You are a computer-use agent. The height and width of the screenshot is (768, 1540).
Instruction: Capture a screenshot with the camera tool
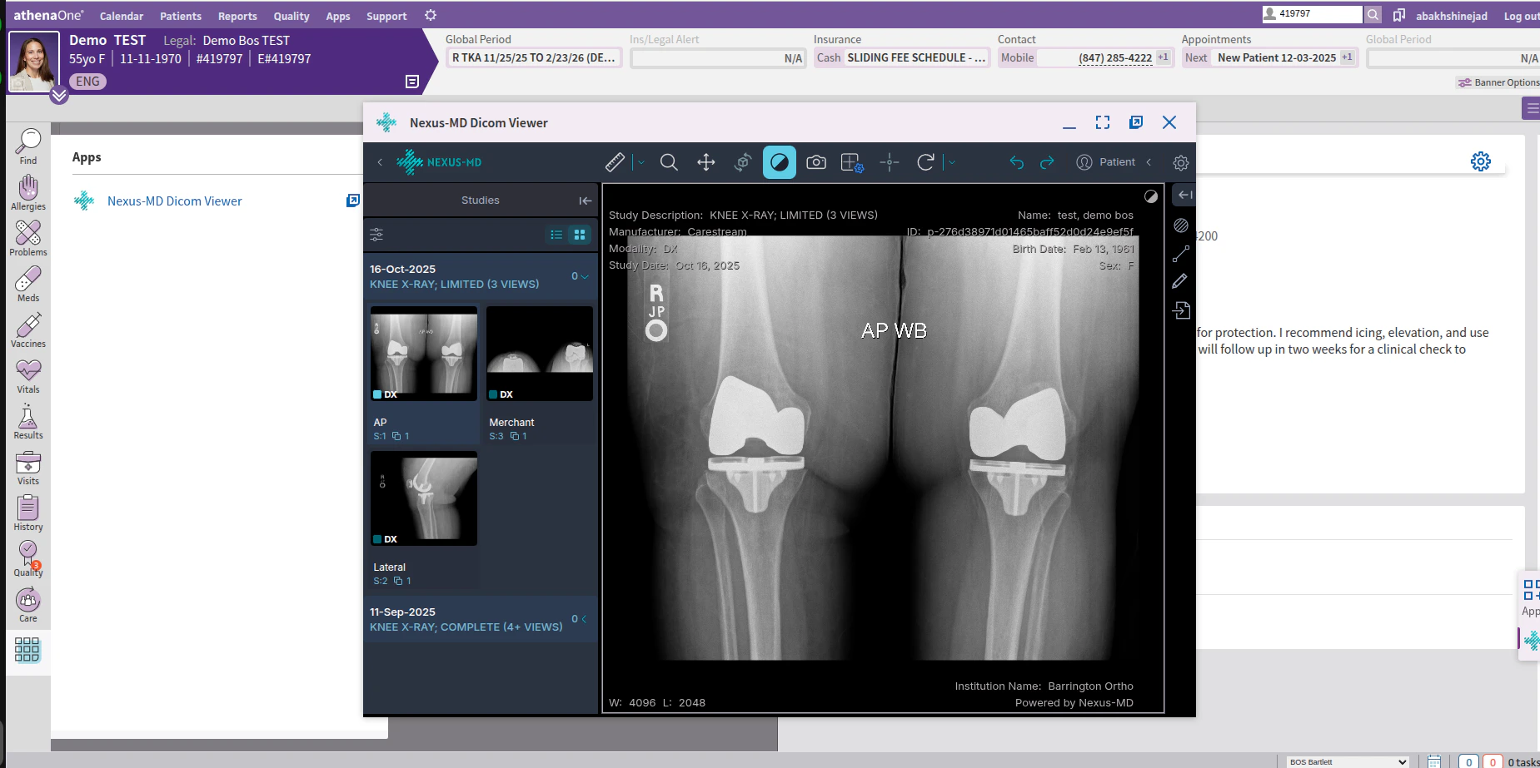(x=816, y=162)
